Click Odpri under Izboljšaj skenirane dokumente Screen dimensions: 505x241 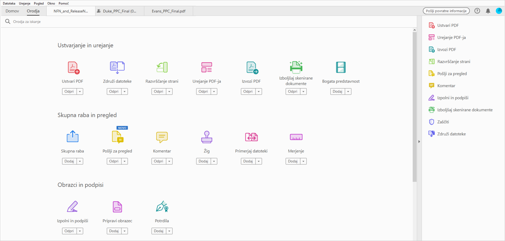(293, 91)
